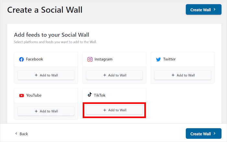Screen dimensions: 227x142
Task: Click the left chevron beside Back
Action: (16, 134)
